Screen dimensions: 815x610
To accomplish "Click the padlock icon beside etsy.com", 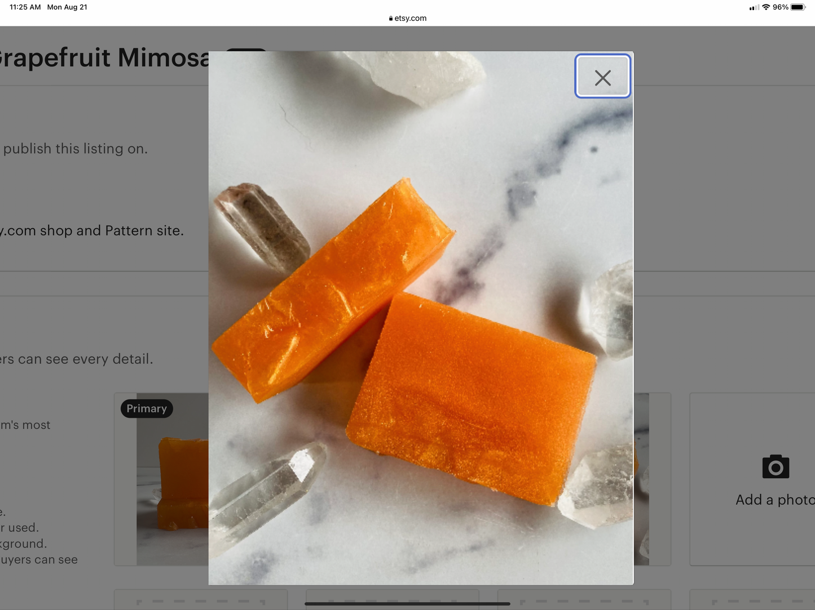I will [390, 19].
